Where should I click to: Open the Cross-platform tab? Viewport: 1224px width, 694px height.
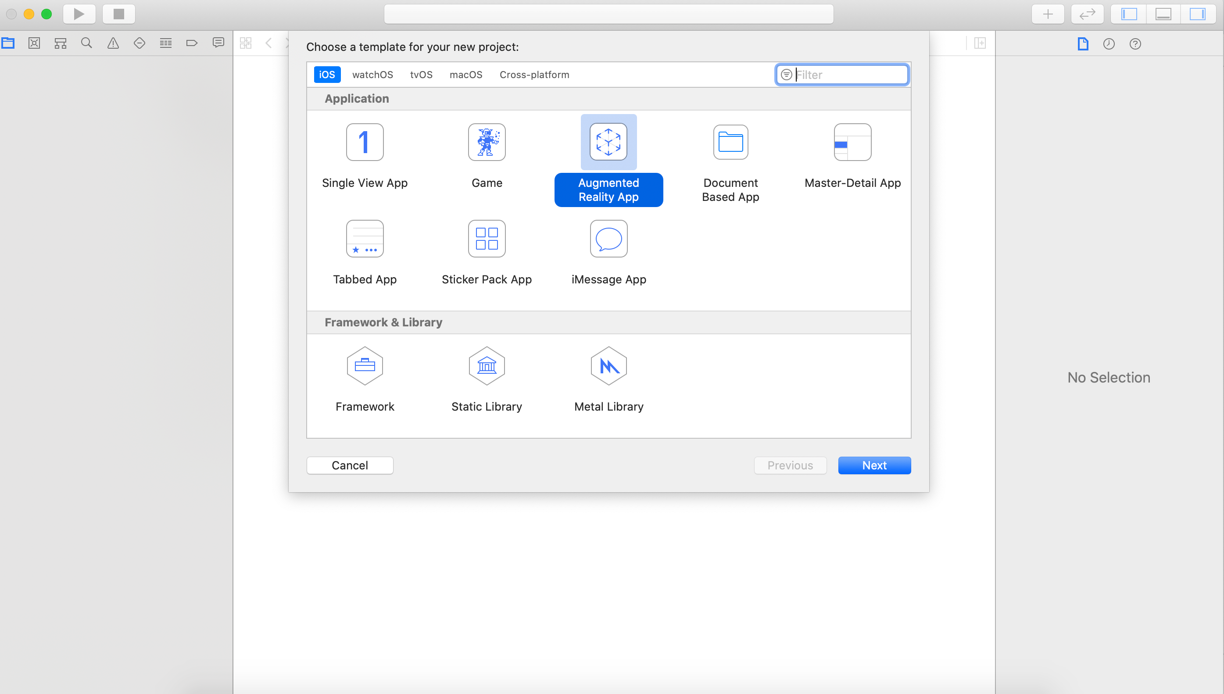[534, 75]
